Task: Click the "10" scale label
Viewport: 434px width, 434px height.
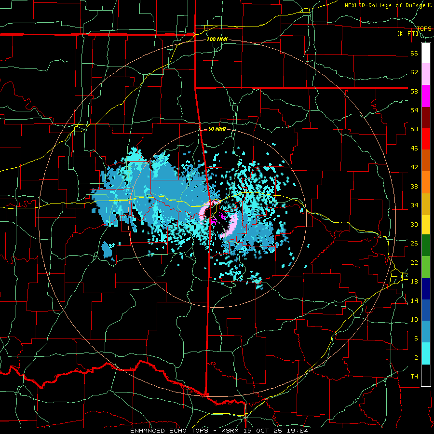Action: tap(414, 320)
